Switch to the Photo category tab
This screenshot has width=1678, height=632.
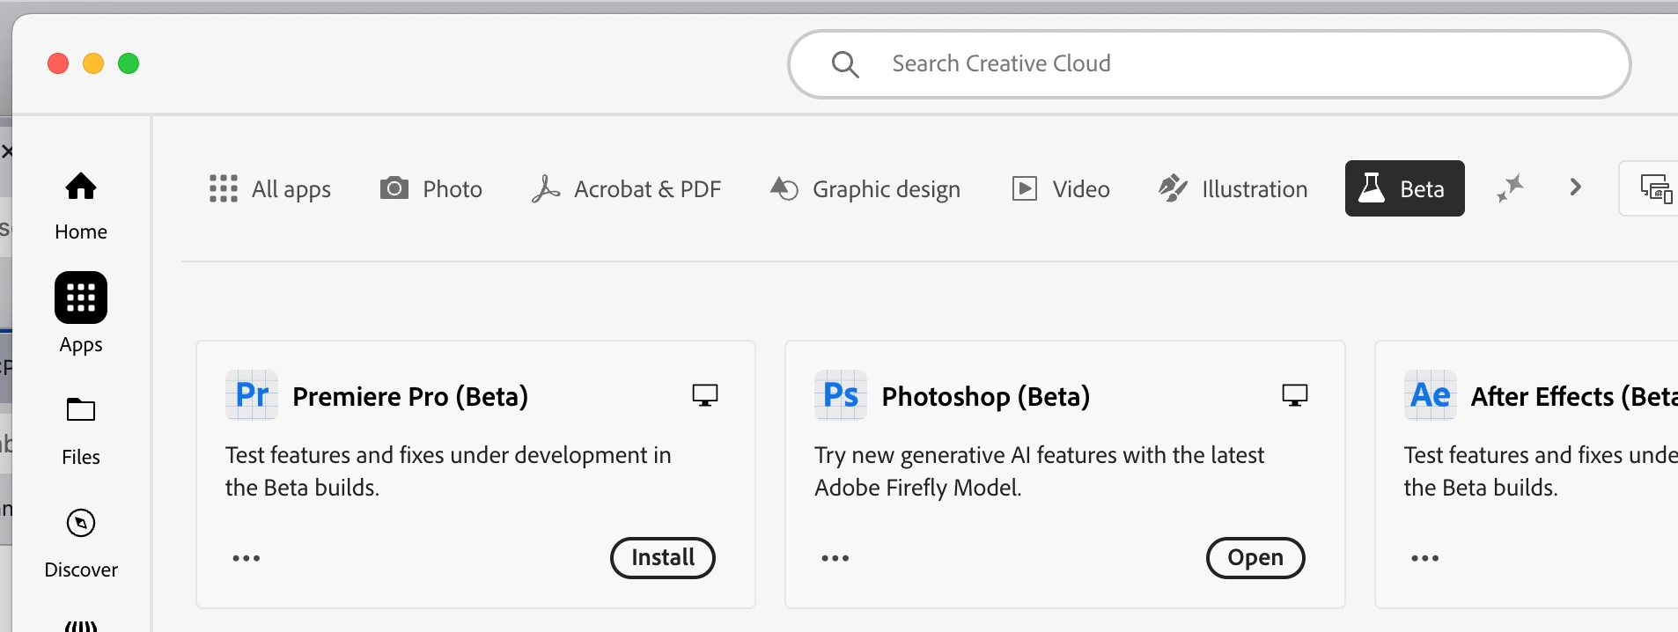431,189
